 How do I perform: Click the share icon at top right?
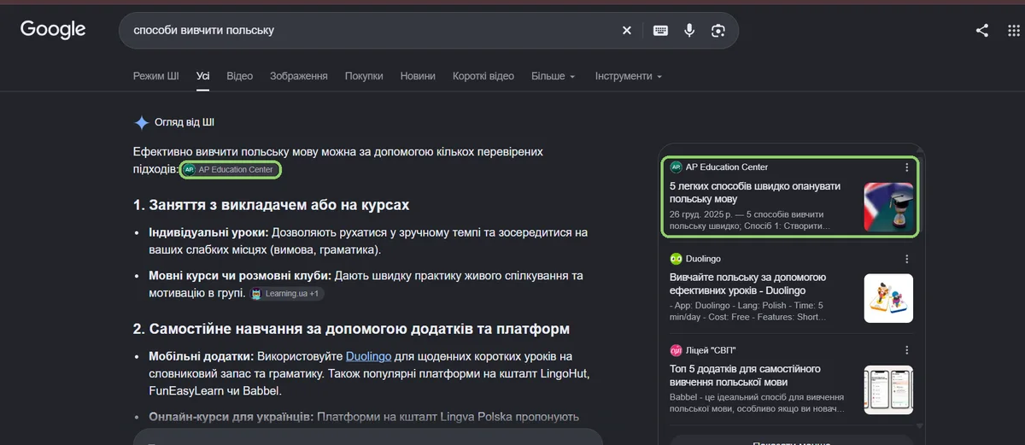[x=982, y=31]
